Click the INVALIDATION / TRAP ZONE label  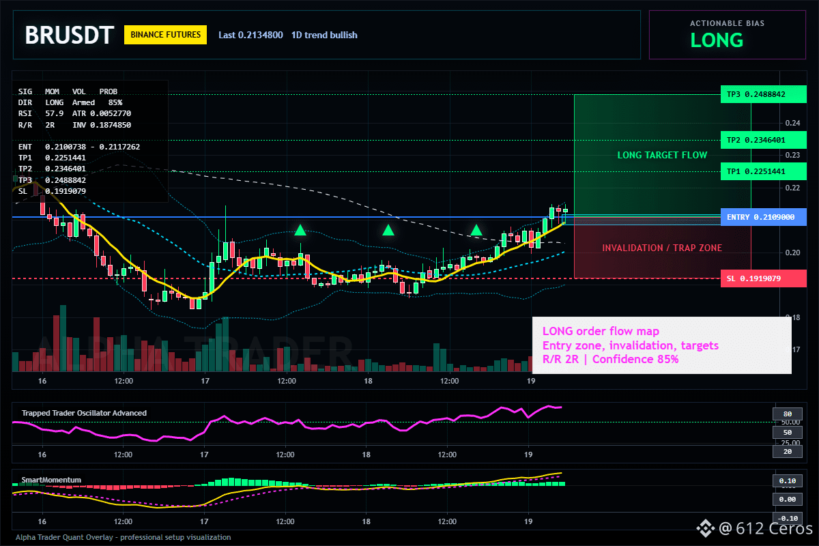[x=662, y=248]
